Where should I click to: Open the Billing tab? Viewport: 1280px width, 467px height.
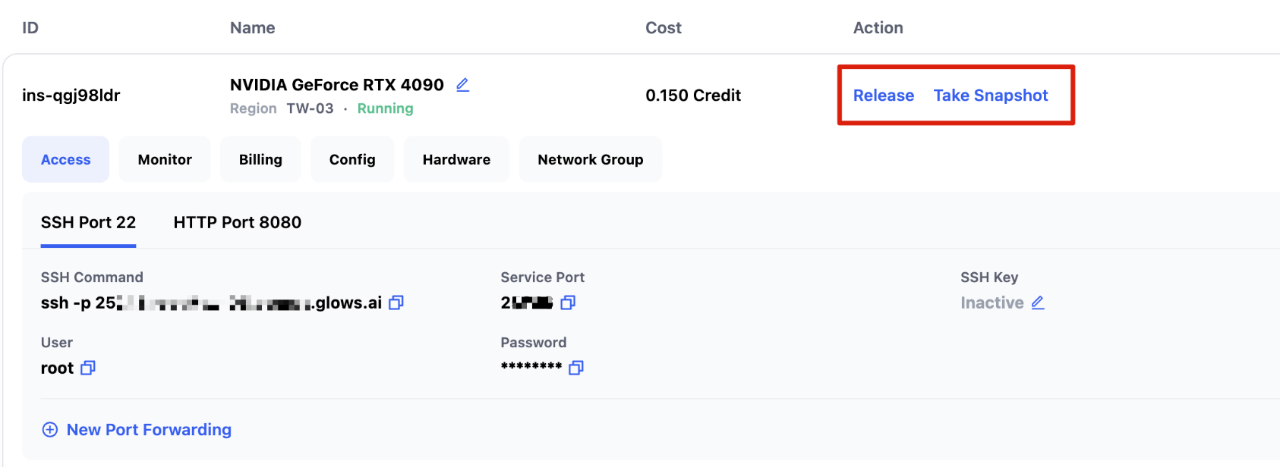(260, 159)
